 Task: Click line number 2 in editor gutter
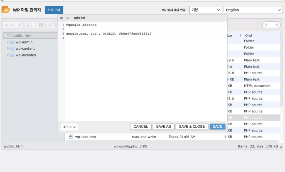click(63, 29)
